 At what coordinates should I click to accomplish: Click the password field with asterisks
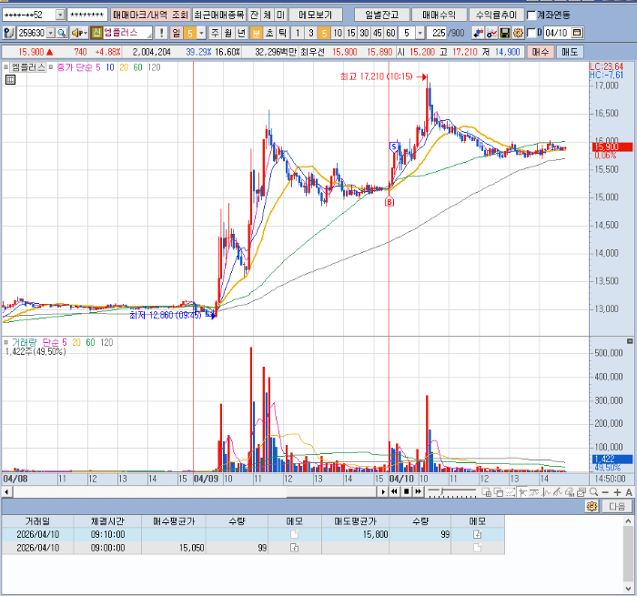pos(87,15)
